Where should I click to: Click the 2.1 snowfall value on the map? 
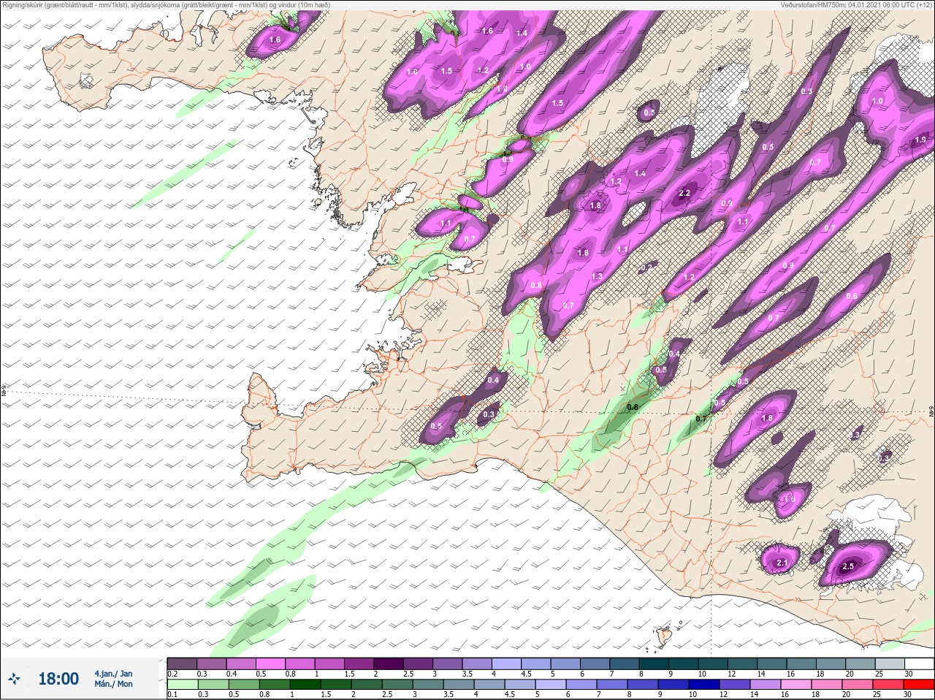pyautogui.click(x=782, y=563)
